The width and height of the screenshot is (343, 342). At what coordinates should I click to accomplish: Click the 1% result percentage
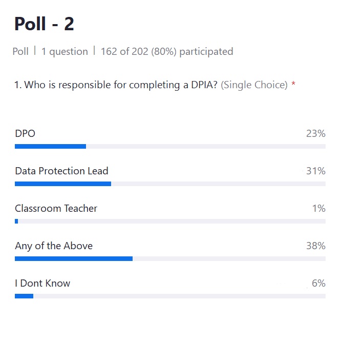319,208
